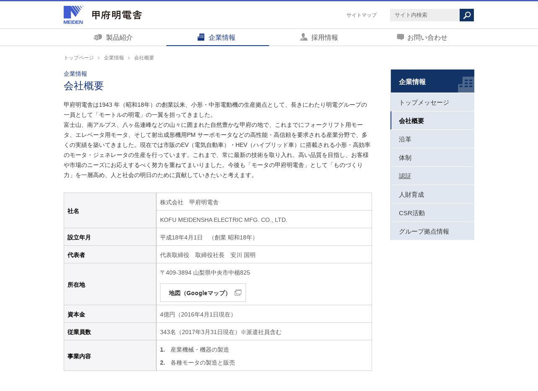Click the external window icon on map button
The width and height of the screenshot is (538, 391).
click(238, 293)
